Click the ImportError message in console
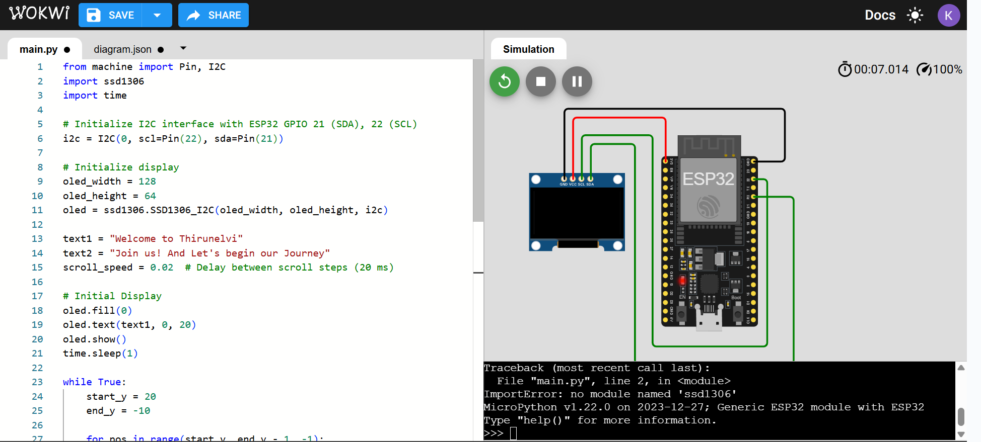 (x=610, y=394)
